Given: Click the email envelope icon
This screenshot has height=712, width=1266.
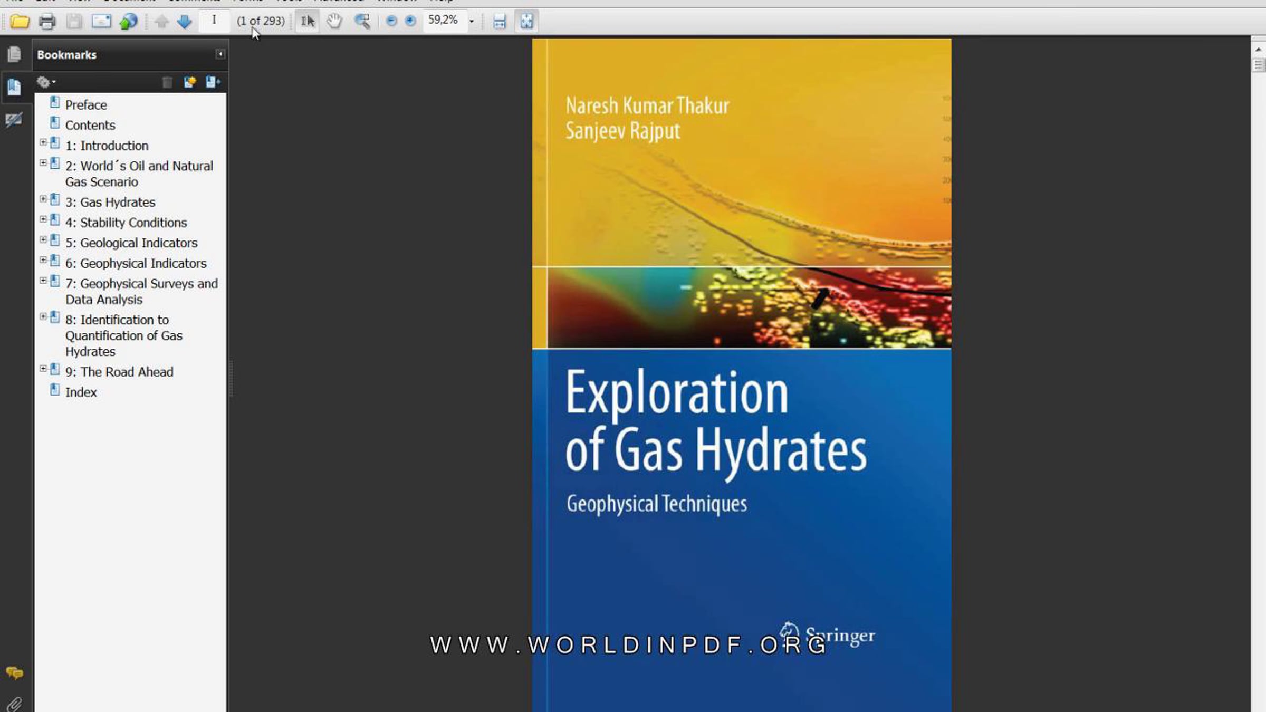Looking at the screenshot, I should [x=101, y=22].
